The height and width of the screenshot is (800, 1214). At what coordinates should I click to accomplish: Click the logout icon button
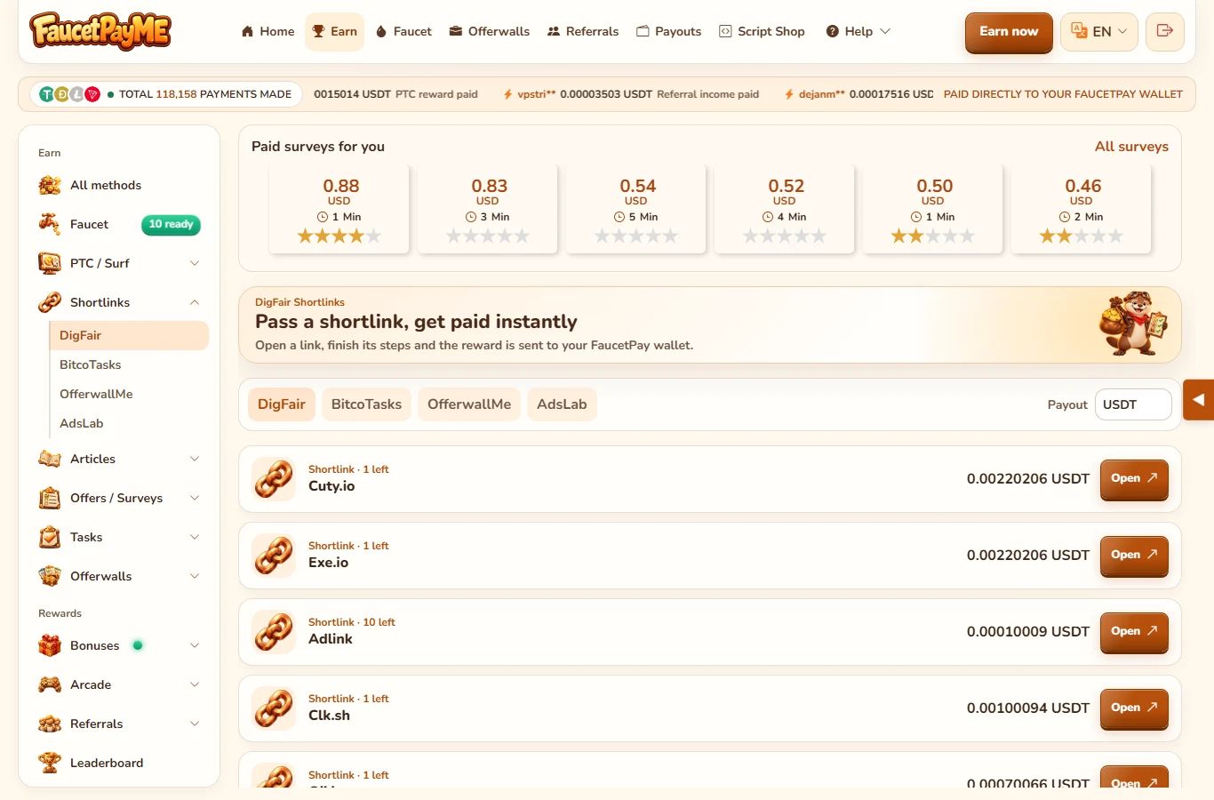tap(1164, 32)
